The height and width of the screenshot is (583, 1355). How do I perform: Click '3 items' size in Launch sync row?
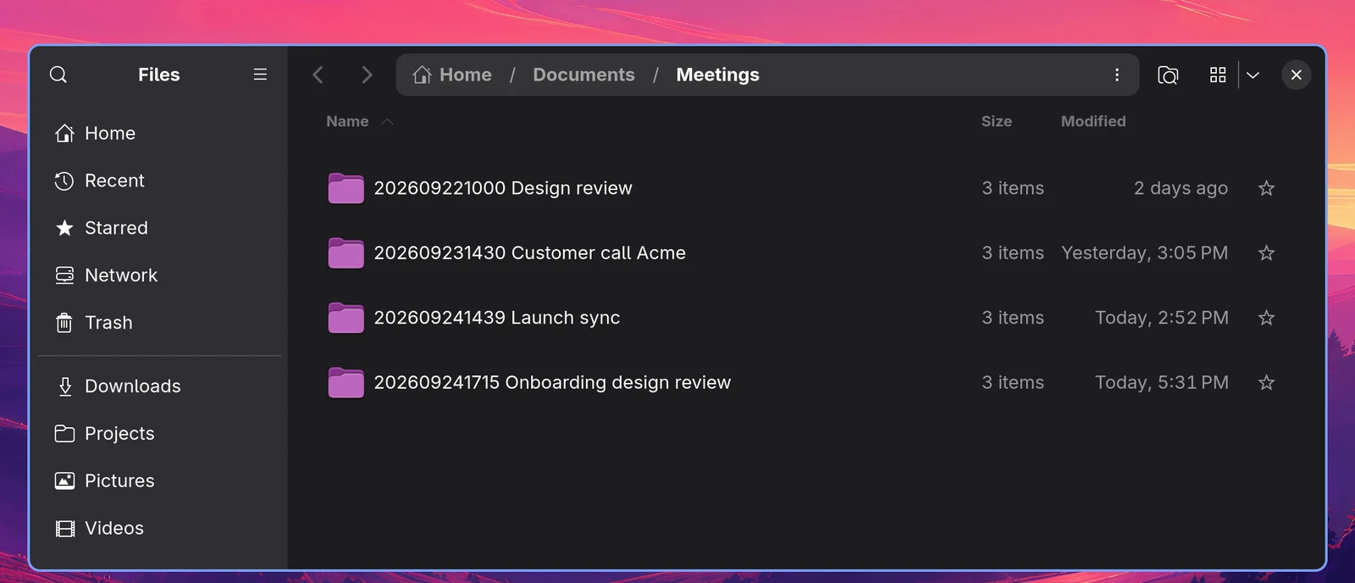click(1013, 318)
